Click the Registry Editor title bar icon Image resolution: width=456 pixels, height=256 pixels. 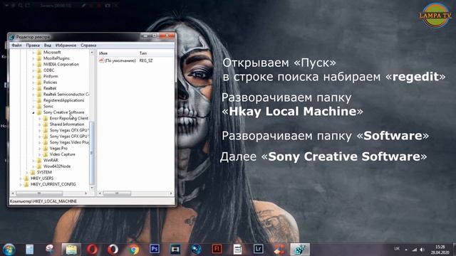pos(12,37)
